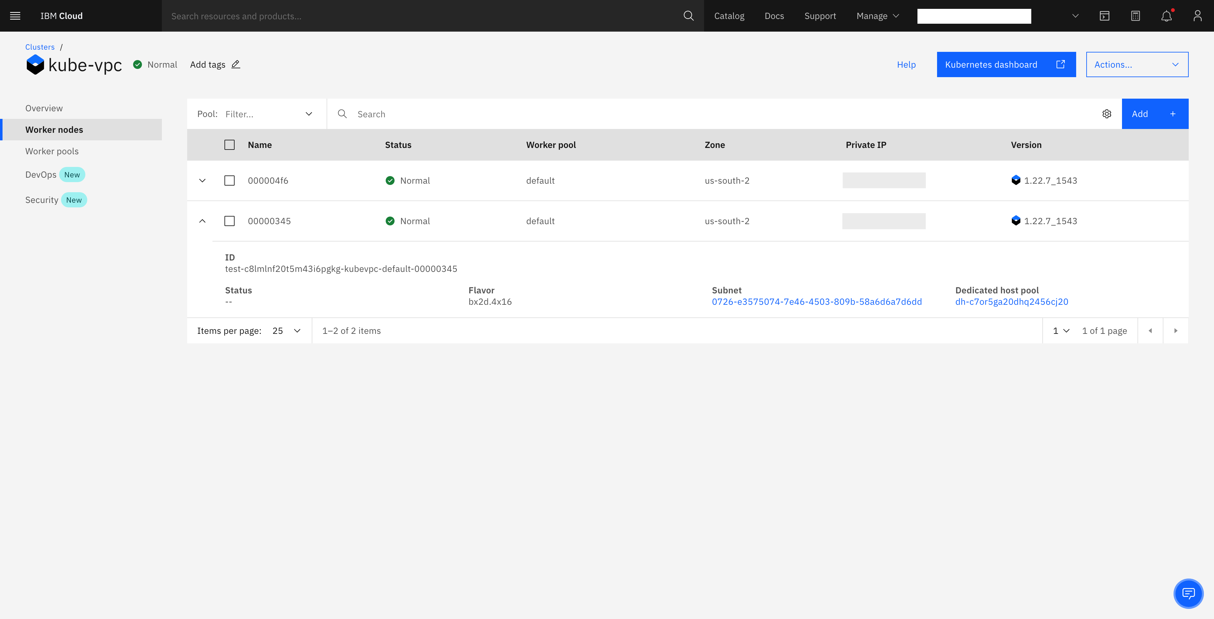This screenshot has width=1214, height=619.
Task: Click the version icon for node 000004f6
Action: 1016,180
